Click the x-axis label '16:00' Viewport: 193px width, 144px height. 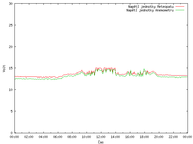(130, 137)
